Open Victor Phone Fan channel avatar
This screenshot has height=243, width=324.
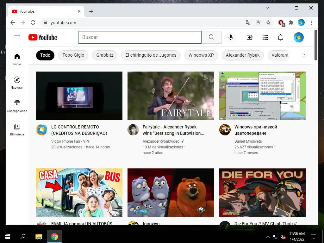[41, 130]
